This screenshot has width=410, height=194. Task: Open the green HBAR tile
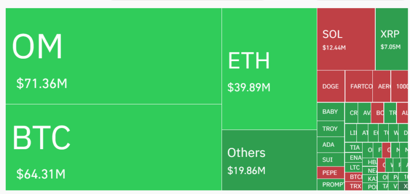click(x=370, y=162)
